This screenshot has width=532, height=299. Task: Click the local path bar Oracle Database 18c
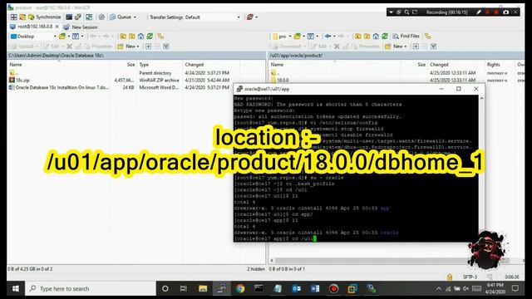click(x=56, y=56)
